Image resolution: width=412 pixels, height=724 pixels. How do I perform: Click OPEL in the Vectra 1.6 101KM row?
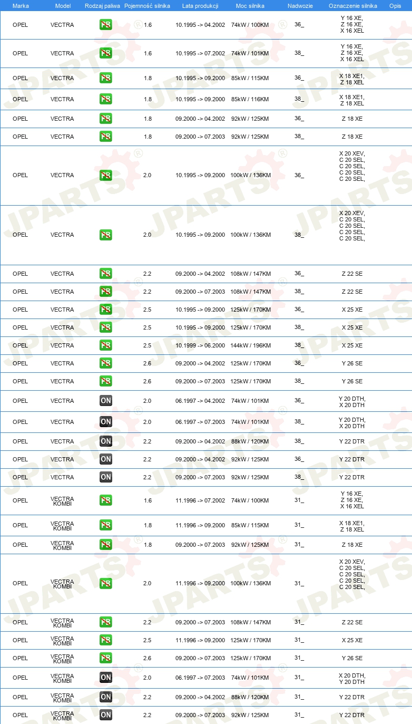pos(20,53)
